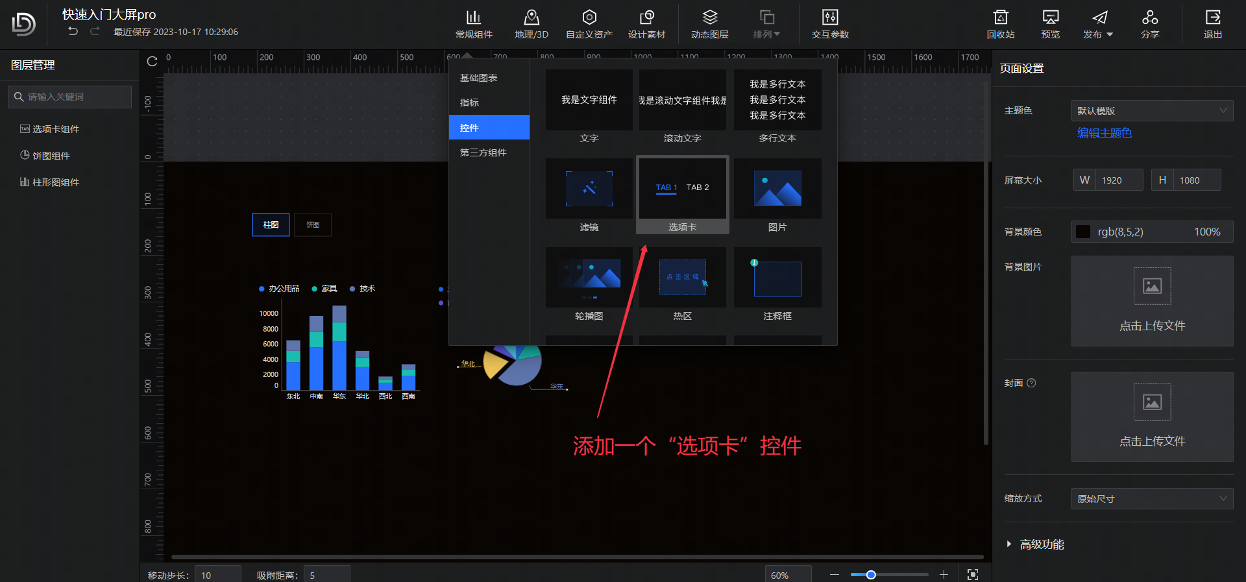The height and width of the screenshot is (582, 1246).
Task: Upload a 背景图片 background file
Action: [x=1152, y=301]
